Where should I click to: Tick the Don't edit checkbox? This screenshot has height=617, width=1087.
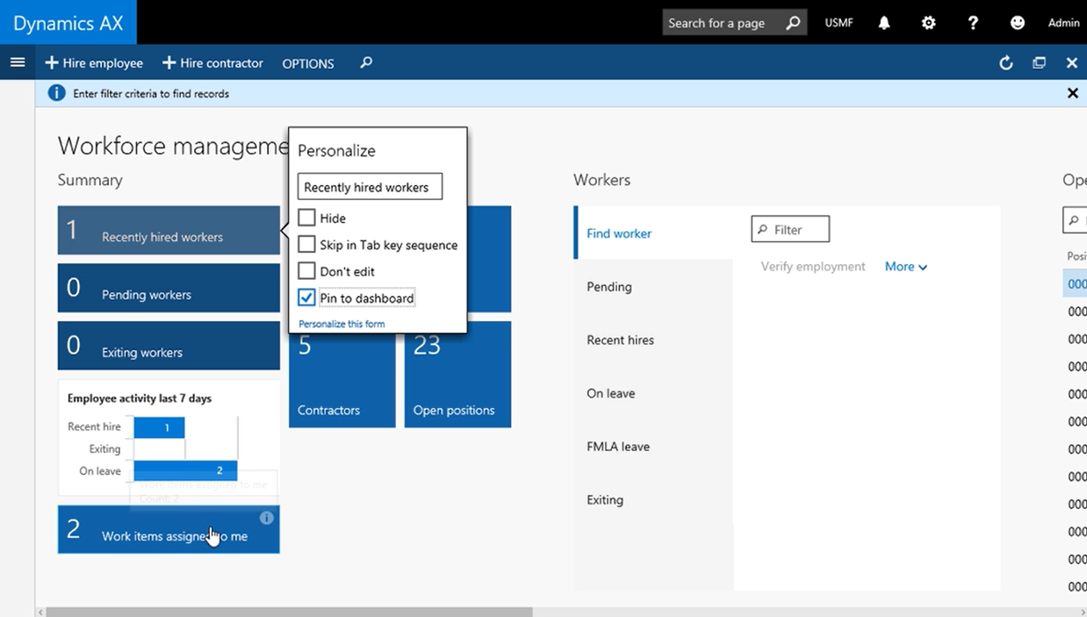tap(306, 271)
